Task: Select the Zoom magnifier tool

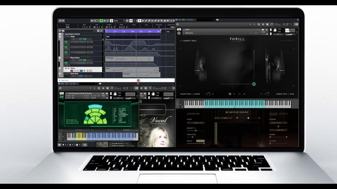Action: [x=162, y=21]
